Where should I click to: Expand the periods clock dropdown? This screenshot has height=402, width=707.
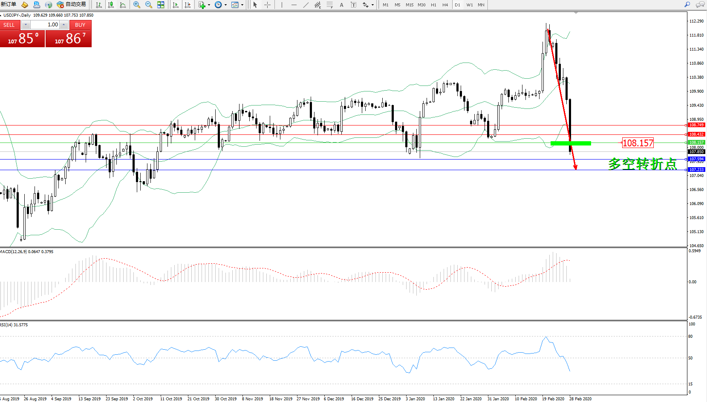(x=225, y=5)
